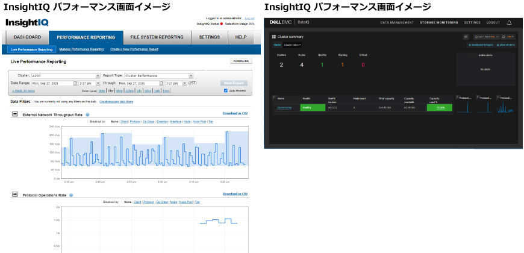Screen dimensions: 524x253
Task: Open the start date calendar picker icon
Action: tap(75, 83)
